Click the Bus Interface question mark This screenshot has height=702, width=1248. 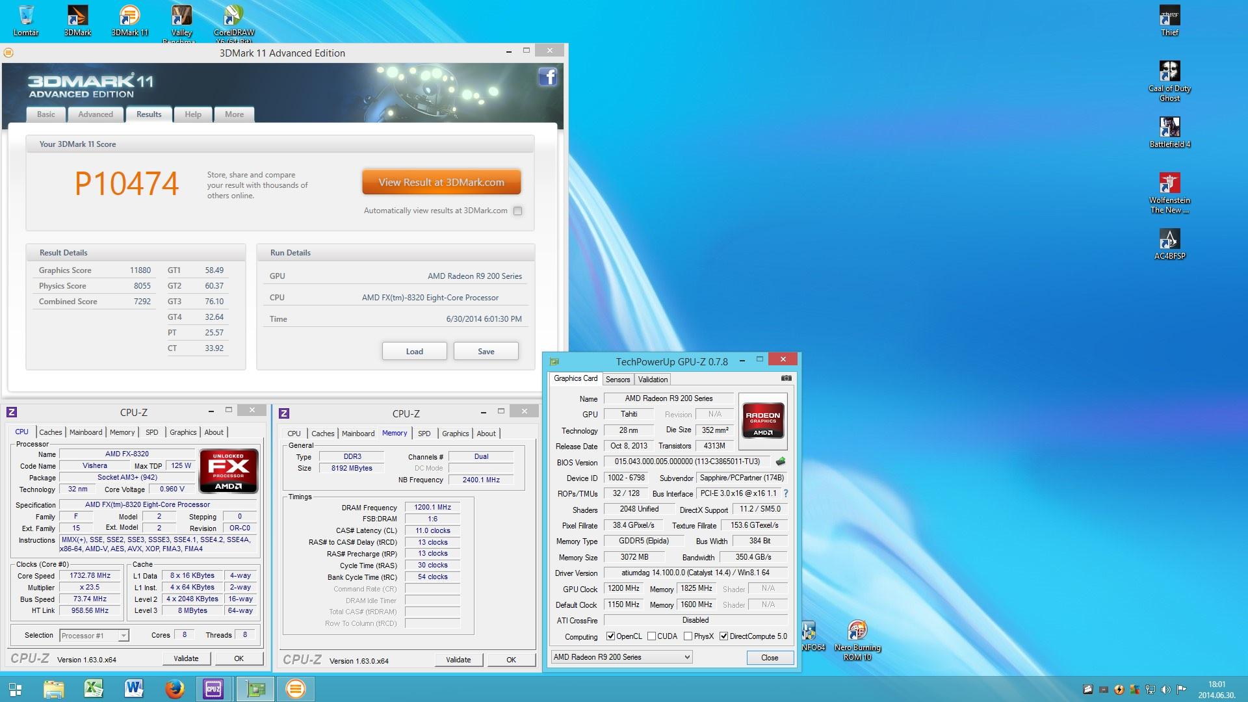tap(786, 493)
